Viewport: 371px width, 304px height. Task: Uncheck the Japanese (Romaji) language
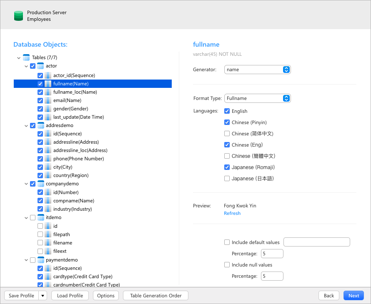point(227,167)
